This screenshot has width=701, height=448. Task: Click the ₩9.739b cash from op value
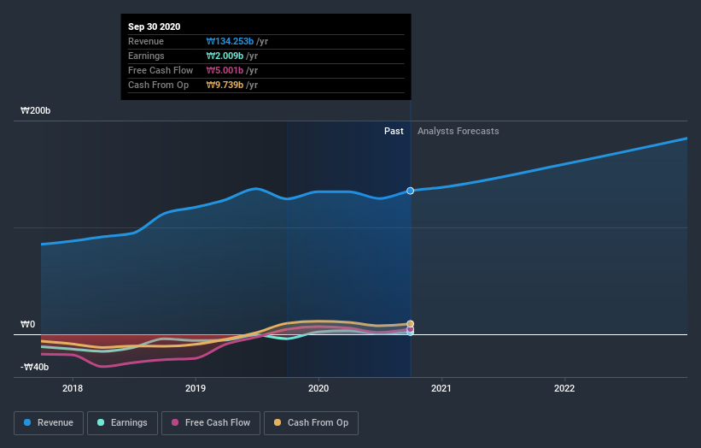point(225,85)
